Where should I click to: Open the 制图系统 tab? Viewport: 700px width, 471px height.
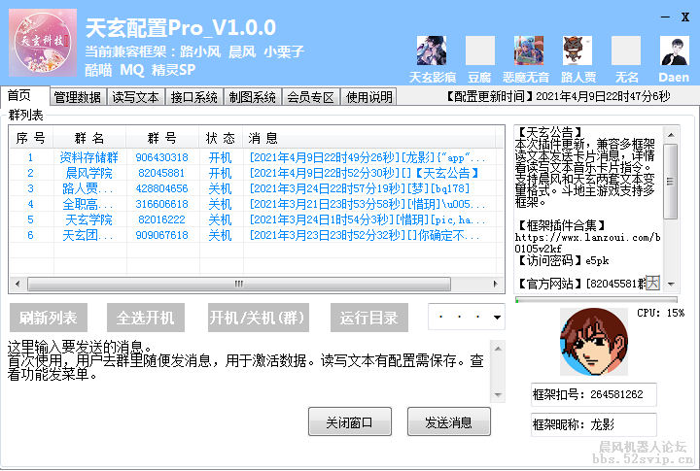pos(252,97)
